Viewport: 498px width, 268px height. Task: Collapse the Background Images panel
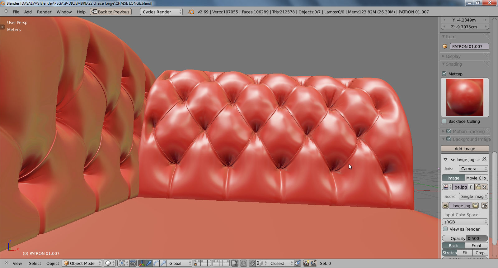(443, 139)
